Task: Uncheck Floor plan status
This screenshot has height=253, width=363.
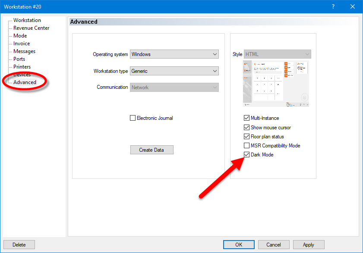Action: 246,136
